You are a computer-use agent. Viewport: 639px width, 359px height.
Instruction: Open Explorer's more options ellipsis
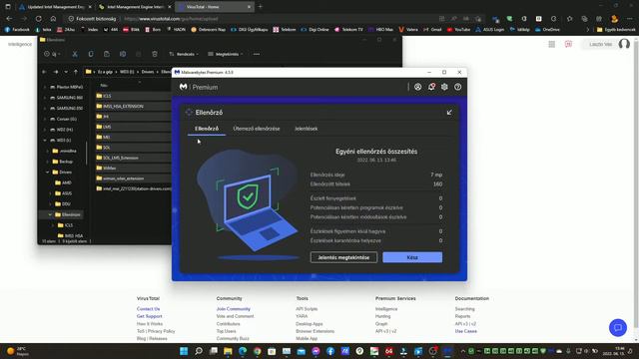(x=257, y=54)
